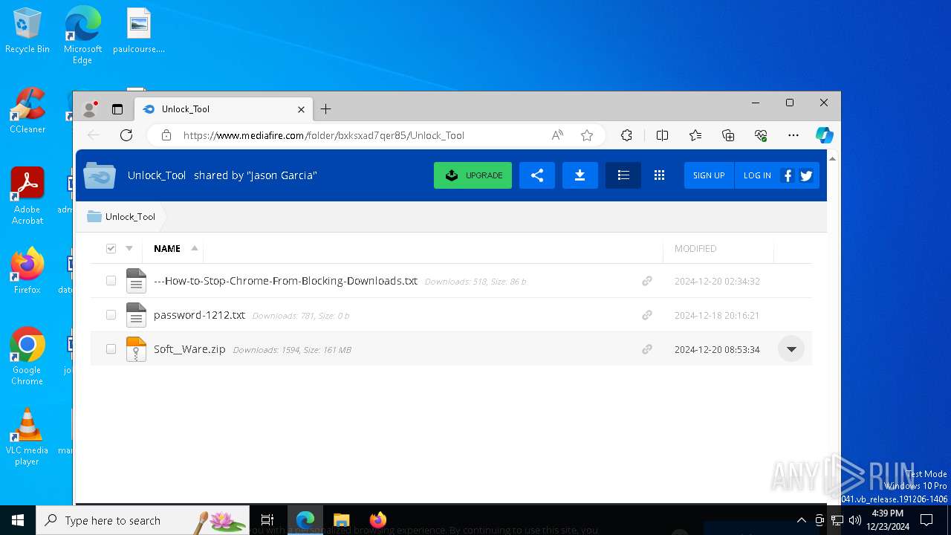Log in with Twitter icon

coord(806,175)
